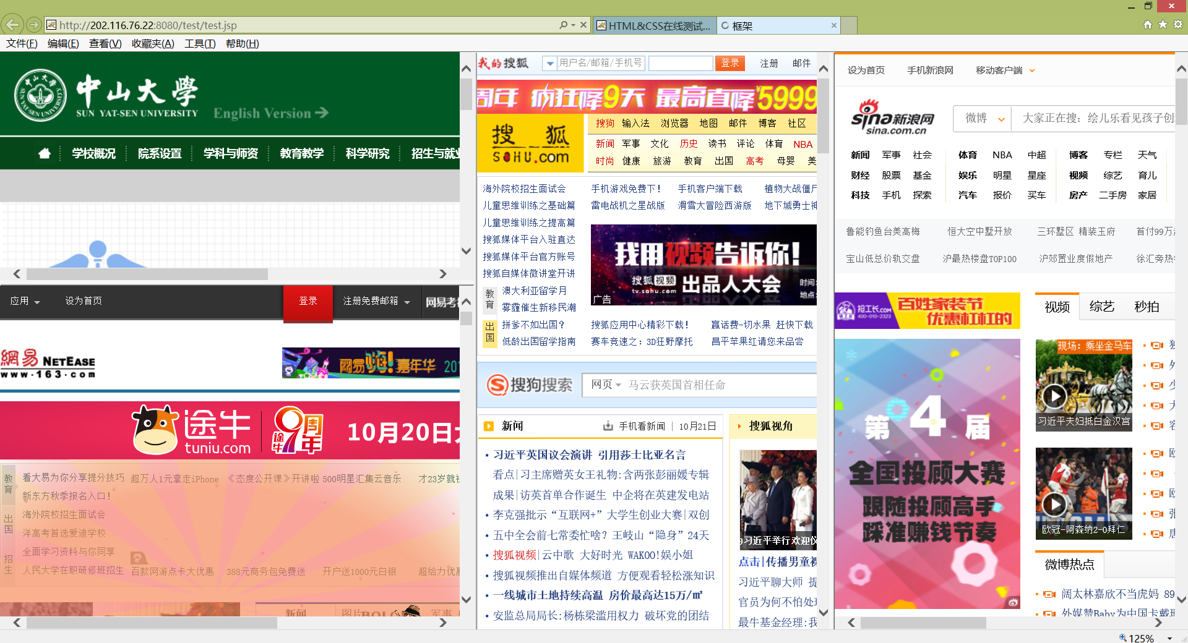Viewport: 1188px width, 643px height.
Task: Click the Sohu password input field
Action: [681, 63]
